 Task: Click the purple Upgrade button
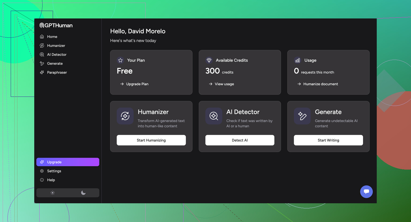[68, 162]
